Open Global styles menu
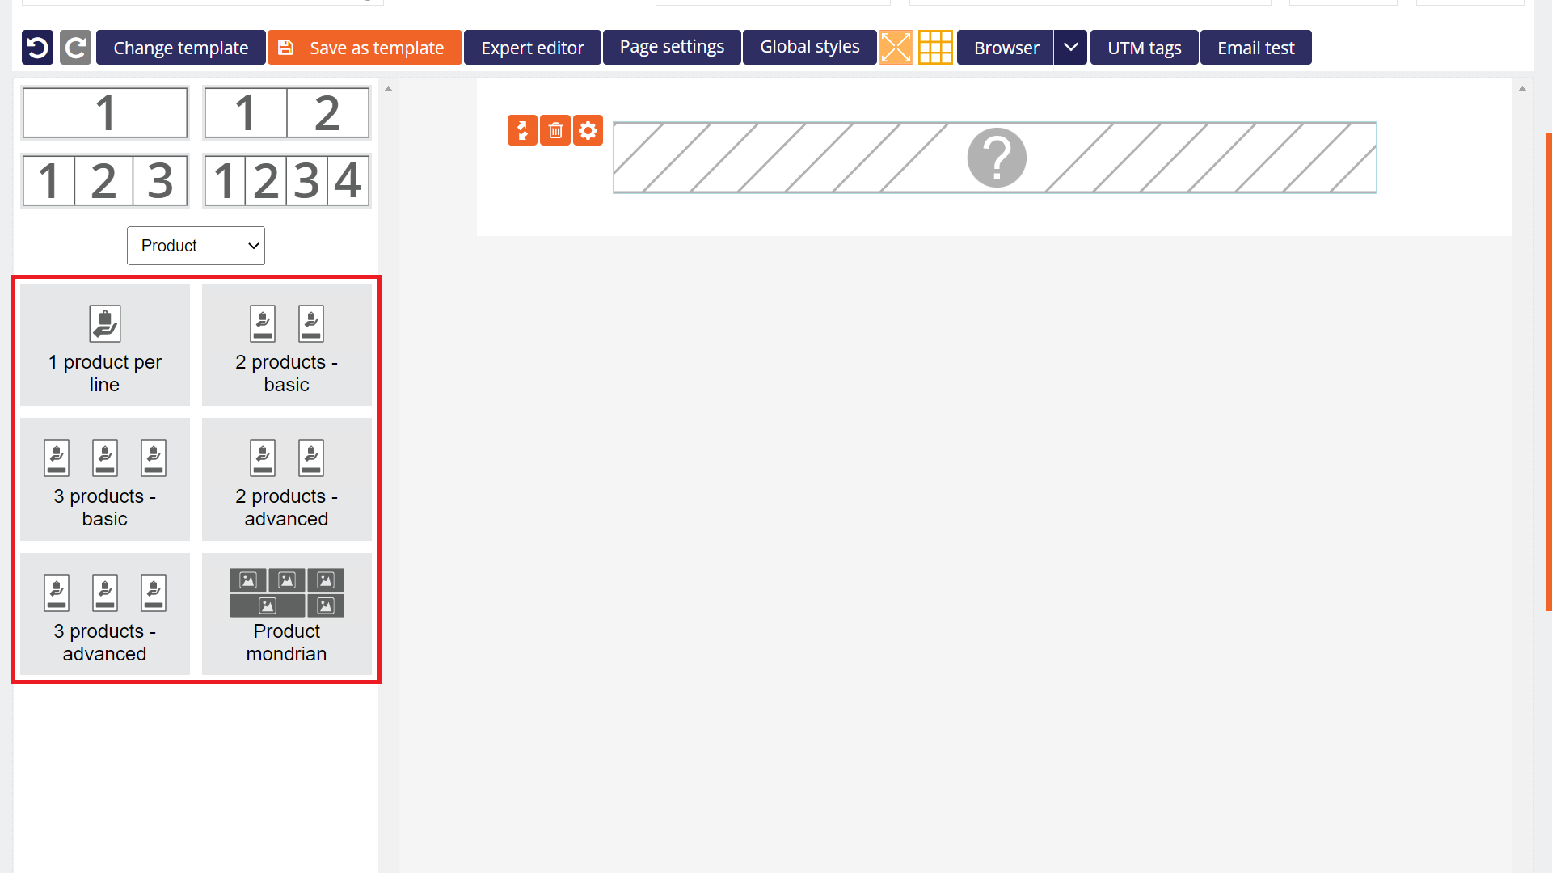 point(810,47)
